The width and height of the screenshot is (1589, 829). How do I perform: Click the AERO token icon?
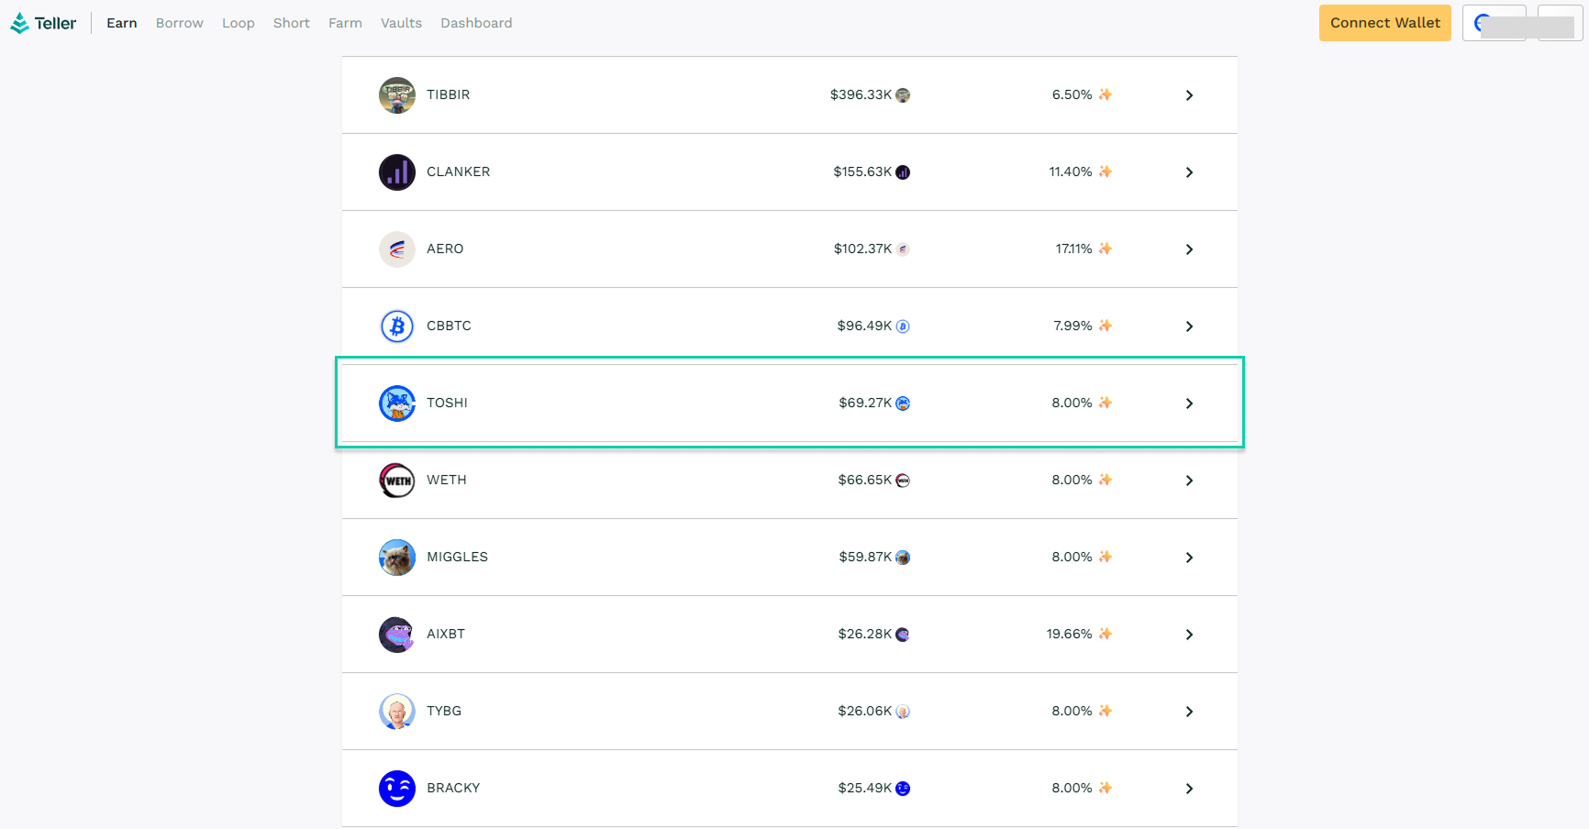[396, 249]
